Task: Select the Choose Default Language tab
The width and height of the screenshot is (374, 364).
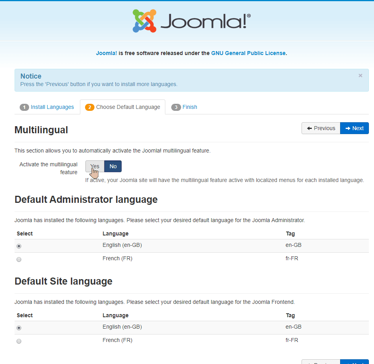Action: (122, 107)
